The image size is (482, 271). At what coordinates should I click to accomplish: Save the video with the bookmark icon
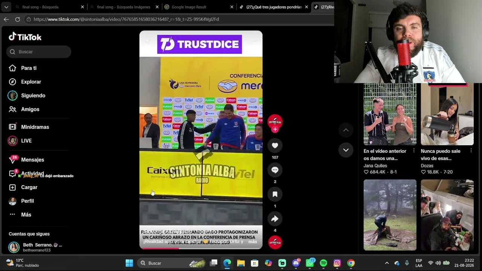pos(275,194)
